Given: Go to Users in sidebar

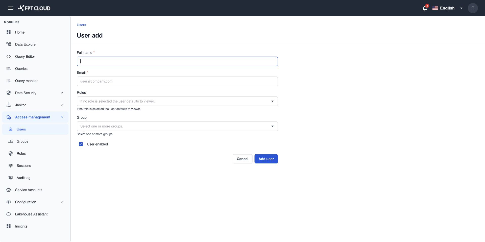Looking at the screenshot, I should [x=35, y=129].
